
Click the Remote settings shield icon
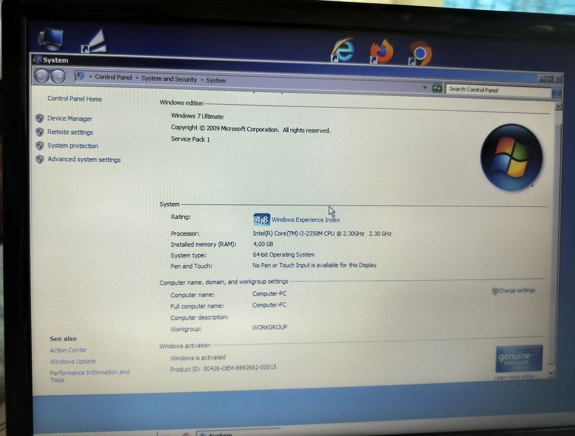coord(40,131)
